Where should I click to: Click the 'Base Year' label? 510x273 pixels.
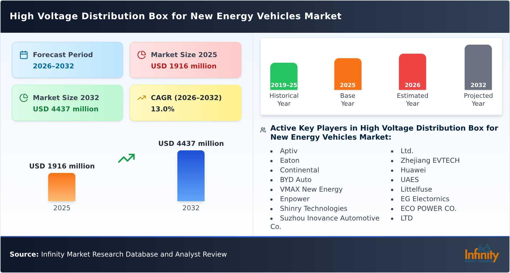pos(348,99)
